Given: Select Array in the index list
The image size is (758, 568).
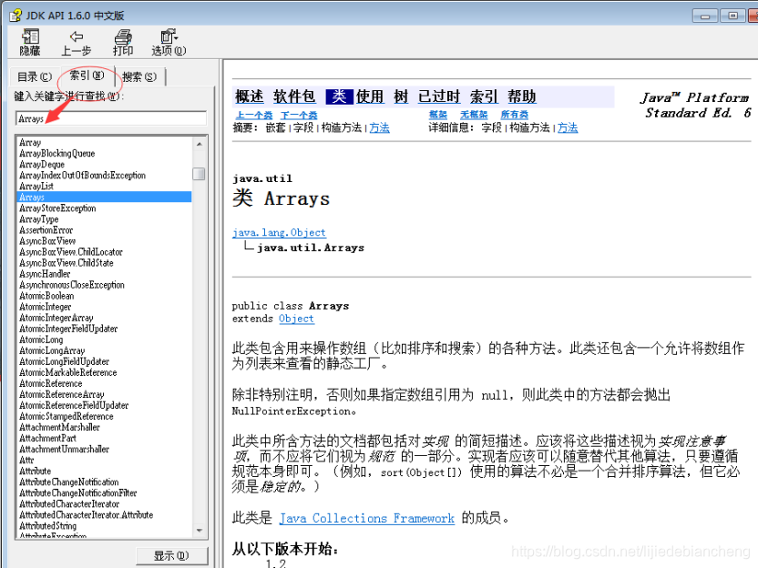Looking at the screenshot, I should click(x=30, y=143).
